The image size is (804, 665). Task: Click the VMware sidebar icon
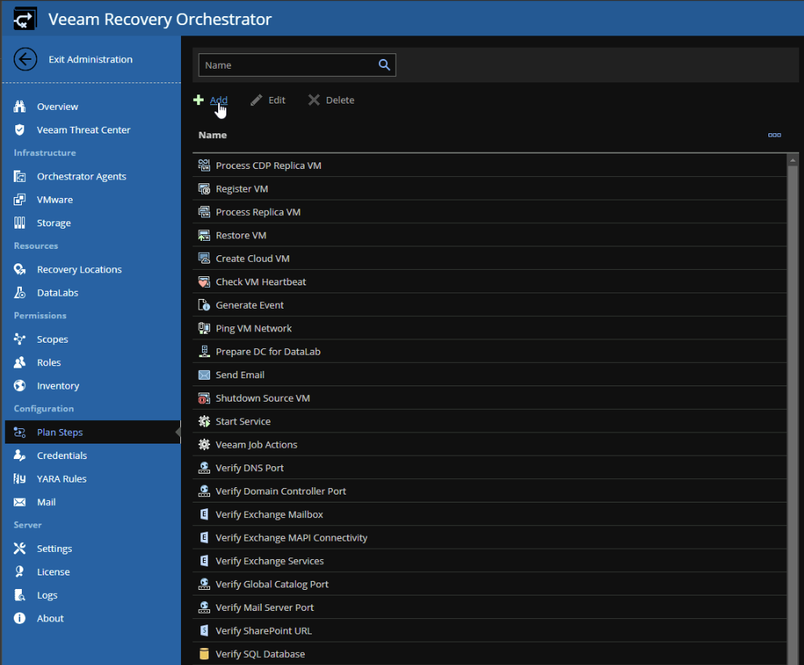[x=19, y=200]
